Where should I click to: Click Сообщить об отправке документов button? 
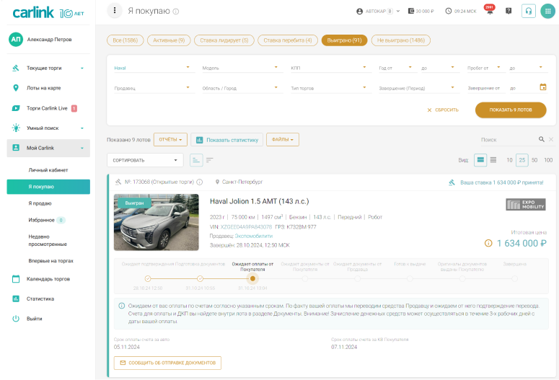[167, 363]
